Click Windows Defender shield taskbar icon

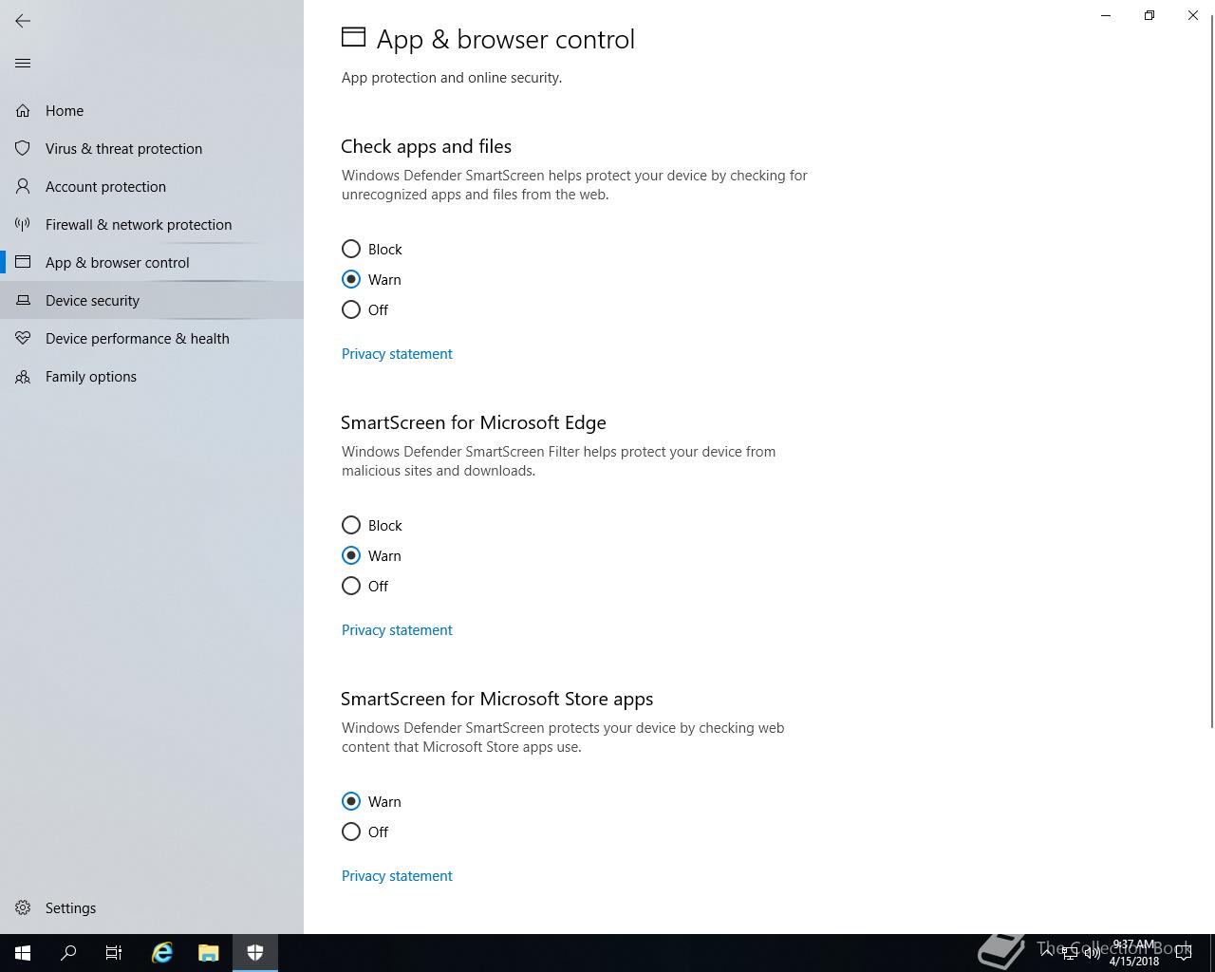[255, 953]
